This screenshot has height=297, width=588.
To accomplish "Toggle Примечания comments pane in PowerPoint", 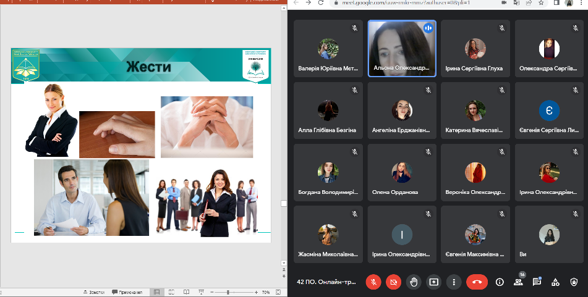I will click(127, 292).
